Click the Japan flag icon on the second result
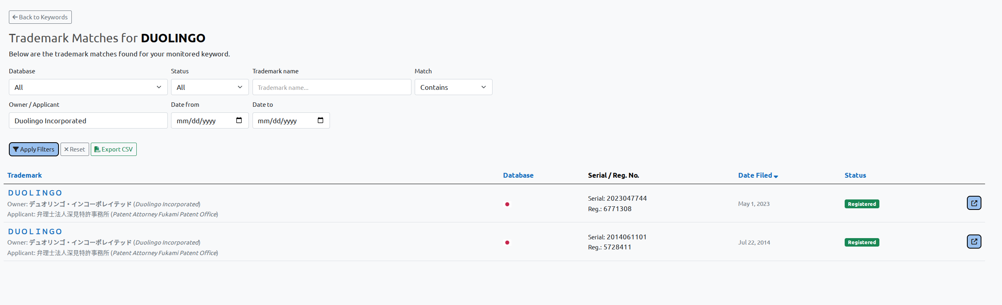Image resolution: width=1002 pixels, height=305 pixels. [507, 243]
